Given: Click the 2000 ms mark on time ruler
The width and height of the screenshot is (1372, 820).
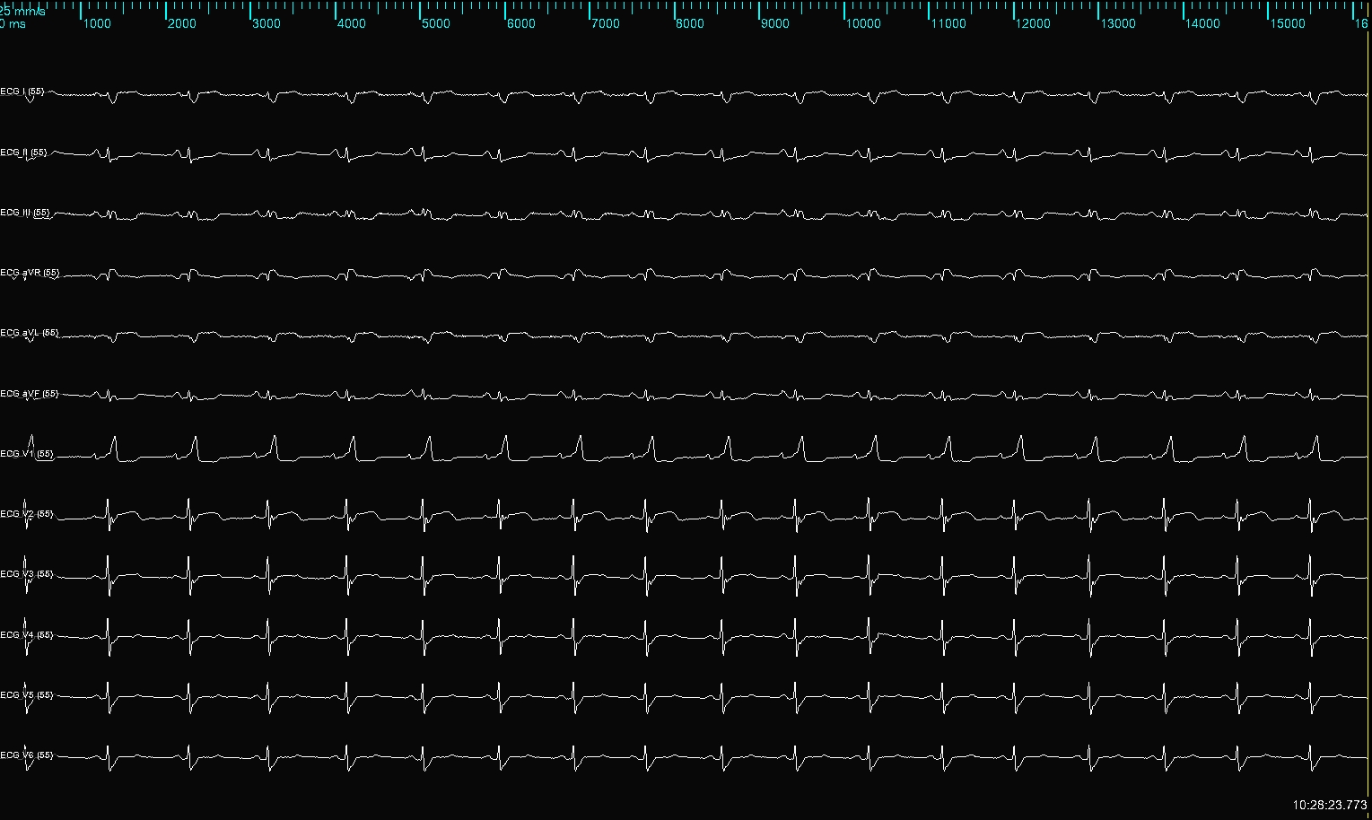Looking at the screenshot, I should pyautogui.click(x=182, y=23).
